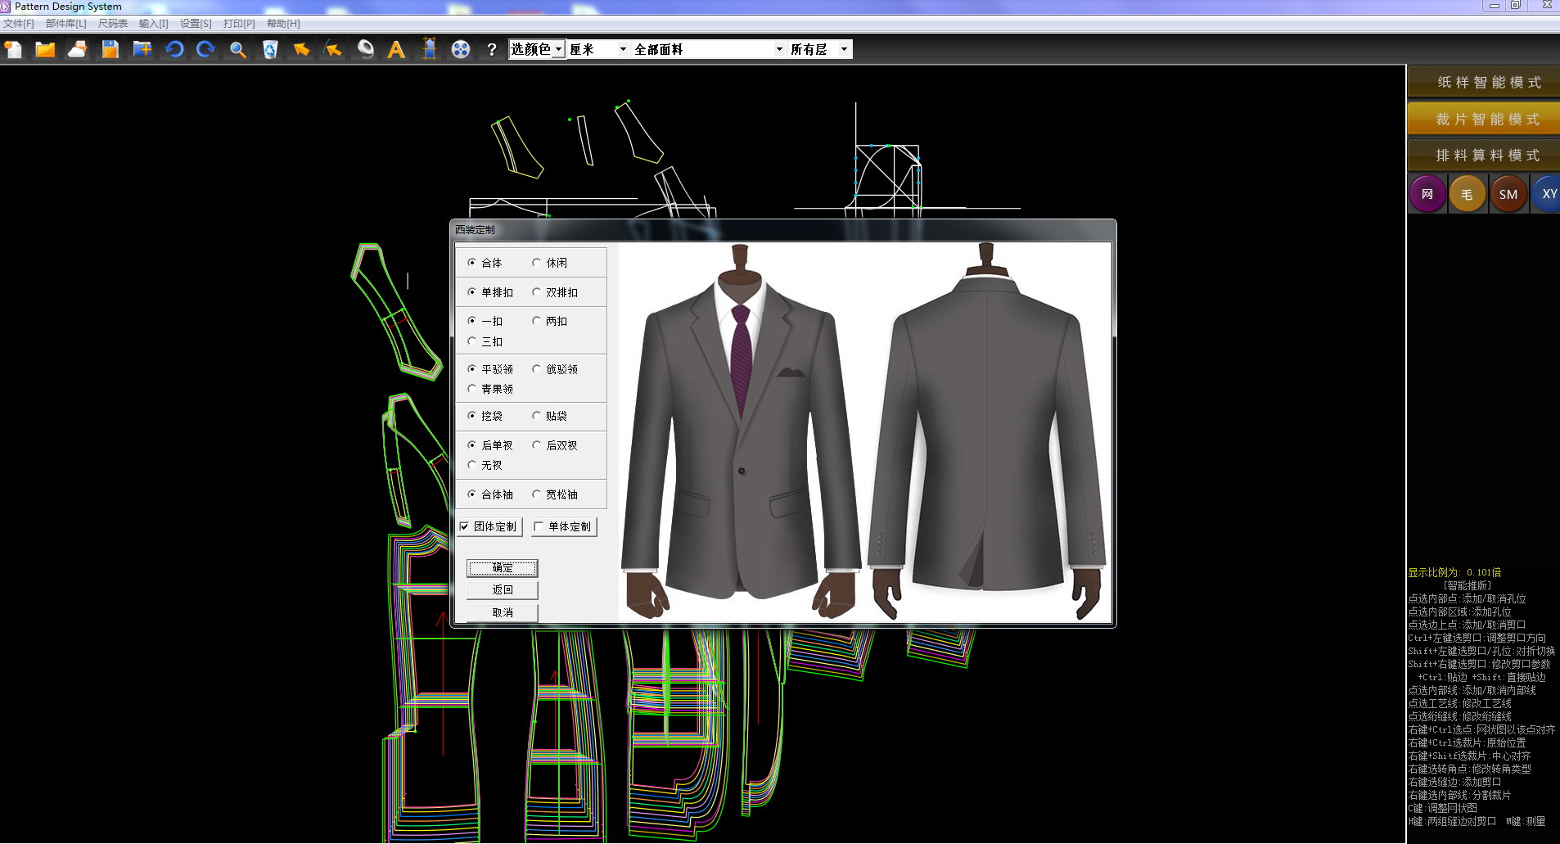Click the front view suit image
Viewport: 1560px width, 844px height.
coord(741,431)
